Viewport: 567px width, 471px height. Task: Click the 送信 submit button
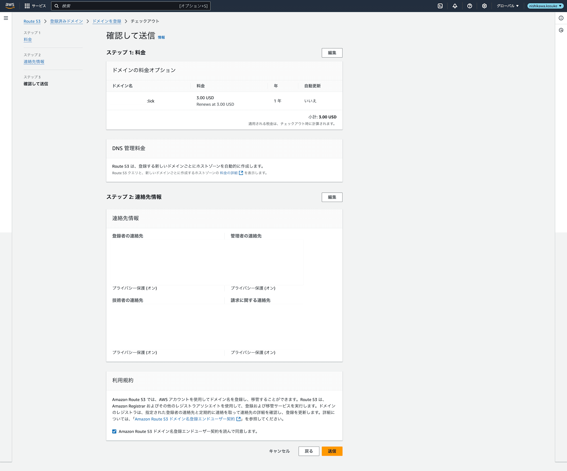332,451
